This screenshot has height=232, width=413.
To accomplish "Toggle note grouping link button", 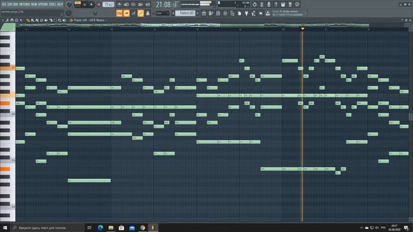I will tap(141, 13).
